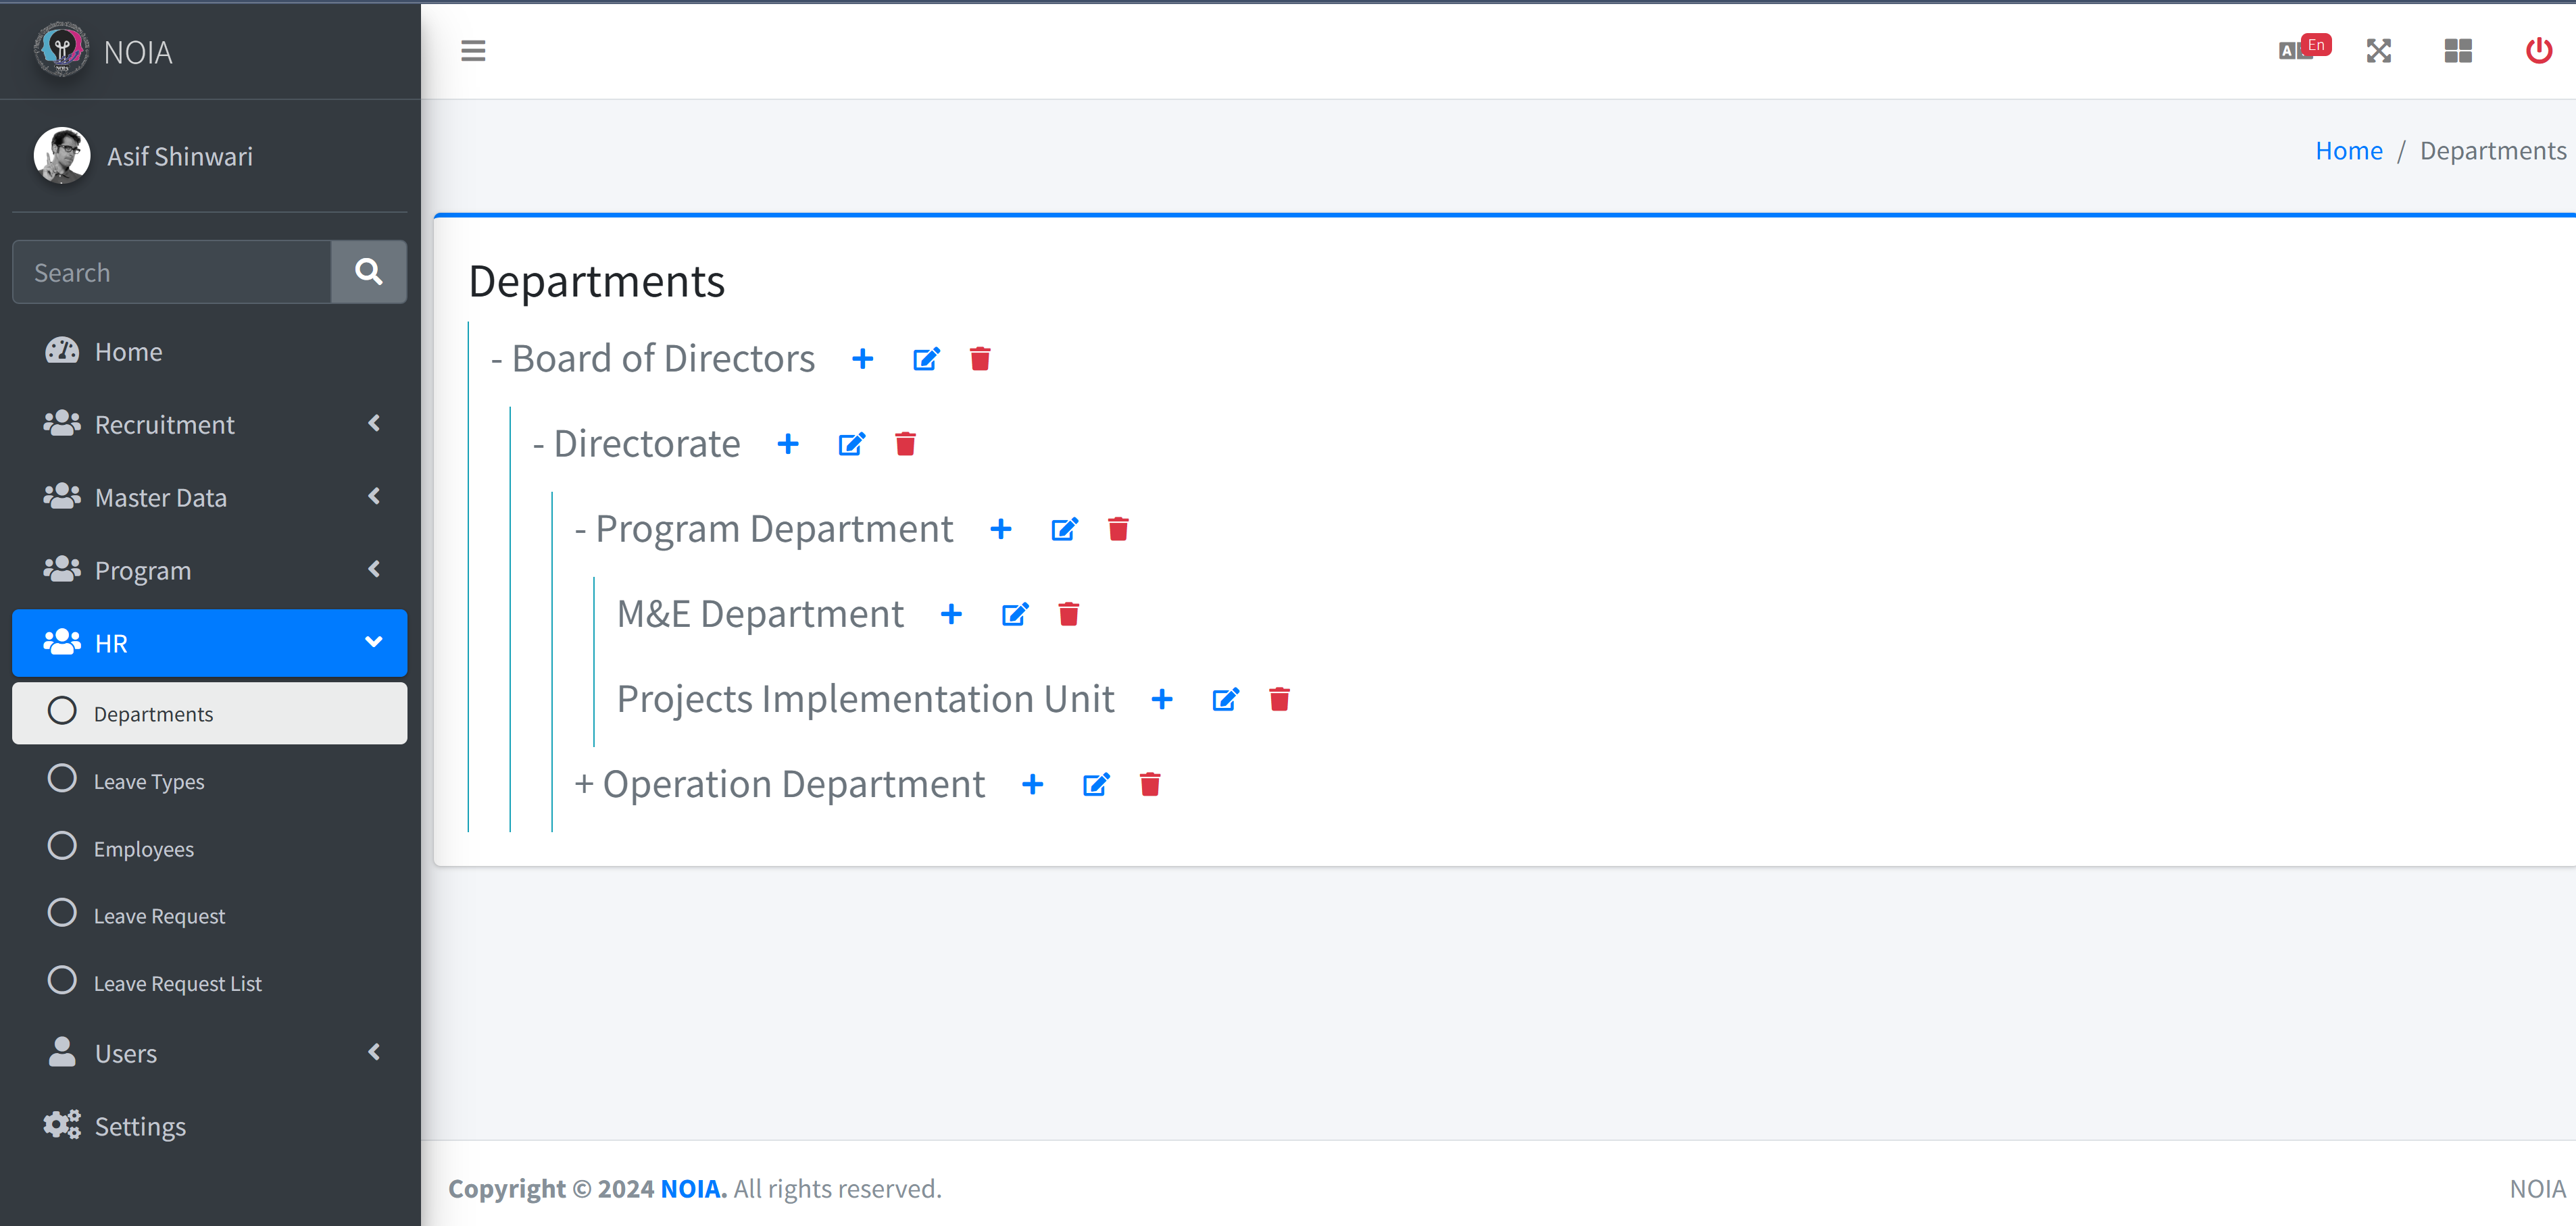
Task: Click the NOIA link in footer
Action: [x=690, y=1189]
